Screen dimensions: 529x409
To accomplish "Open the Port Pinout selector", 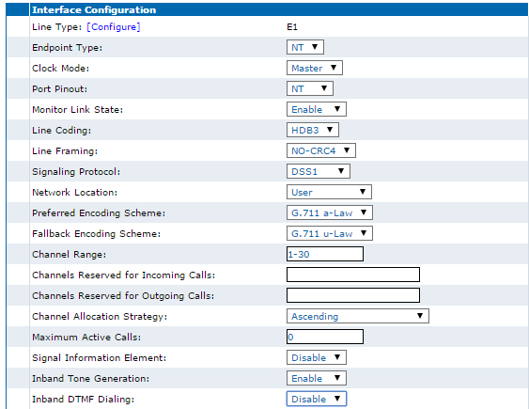I will coord(310,88).
